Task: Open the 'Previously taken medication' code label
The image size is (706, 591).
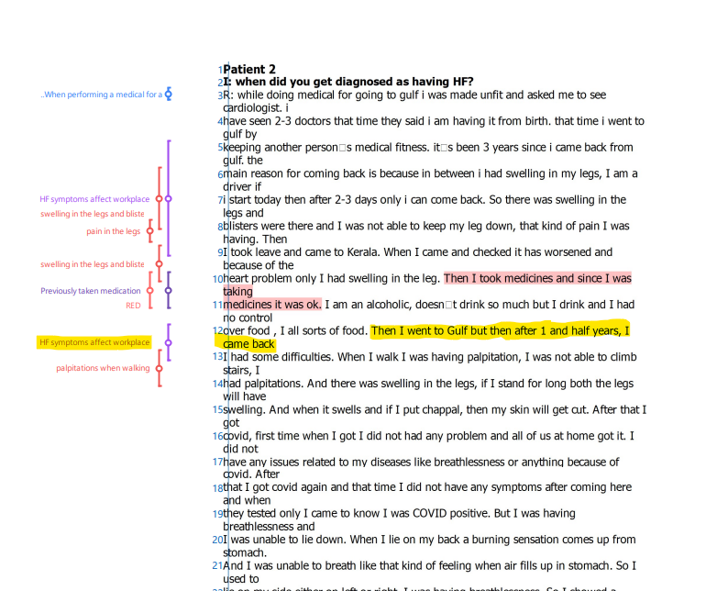Action: [91, 291]
